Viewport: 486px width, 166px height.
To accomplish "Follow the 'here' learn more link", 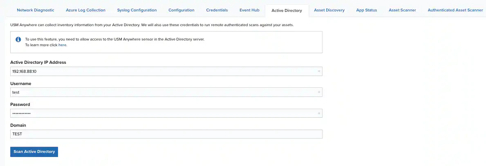I will [x=62, y=45].
